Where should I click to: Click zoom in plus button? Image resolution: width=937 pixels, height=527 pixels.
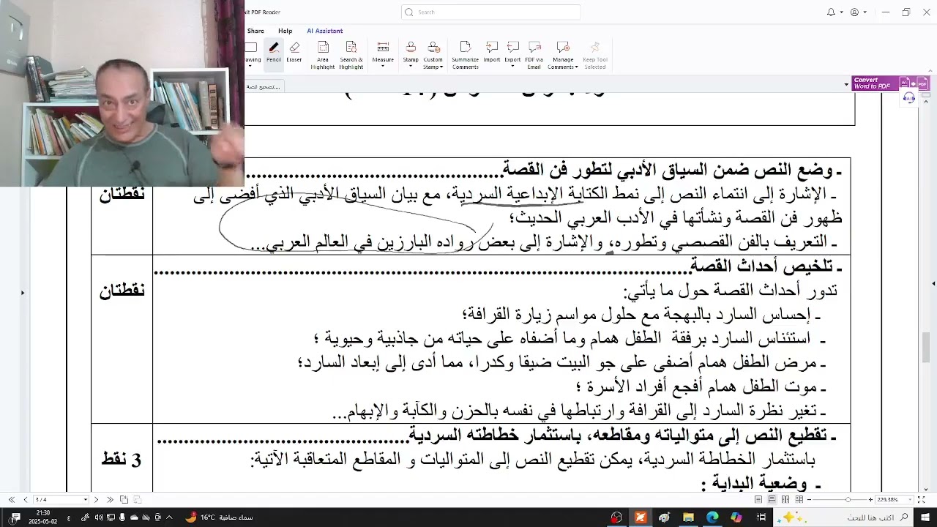(870, 500)
